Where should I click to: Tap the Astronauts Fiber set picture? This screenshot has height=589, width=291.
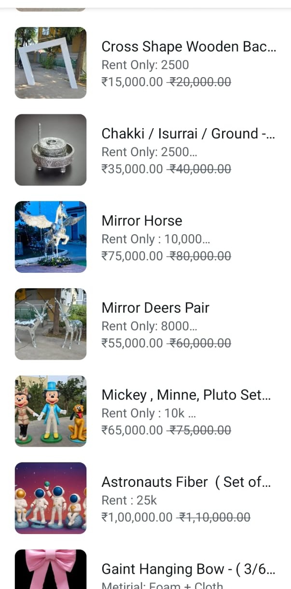click(x=51, y=498)
